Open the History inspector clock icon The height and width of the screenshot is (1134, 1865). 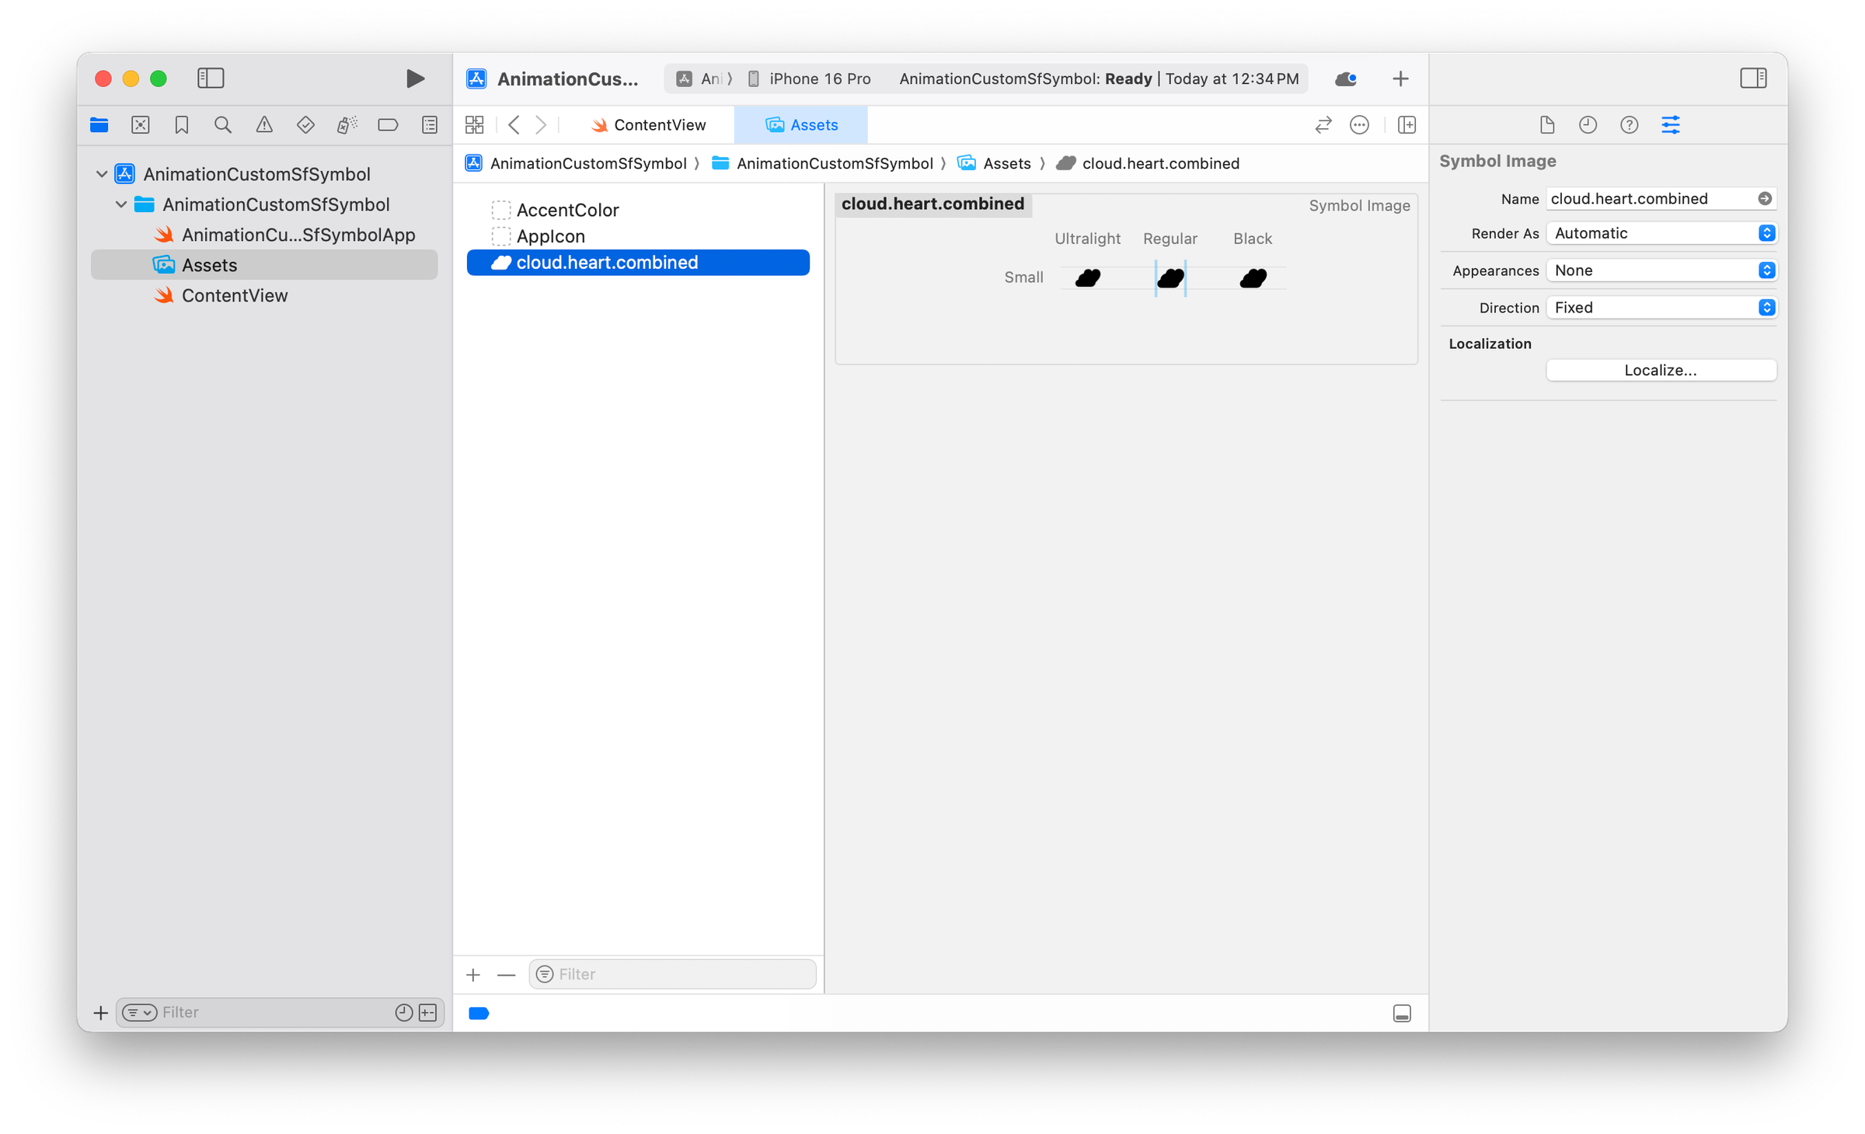click(1588, 124)
